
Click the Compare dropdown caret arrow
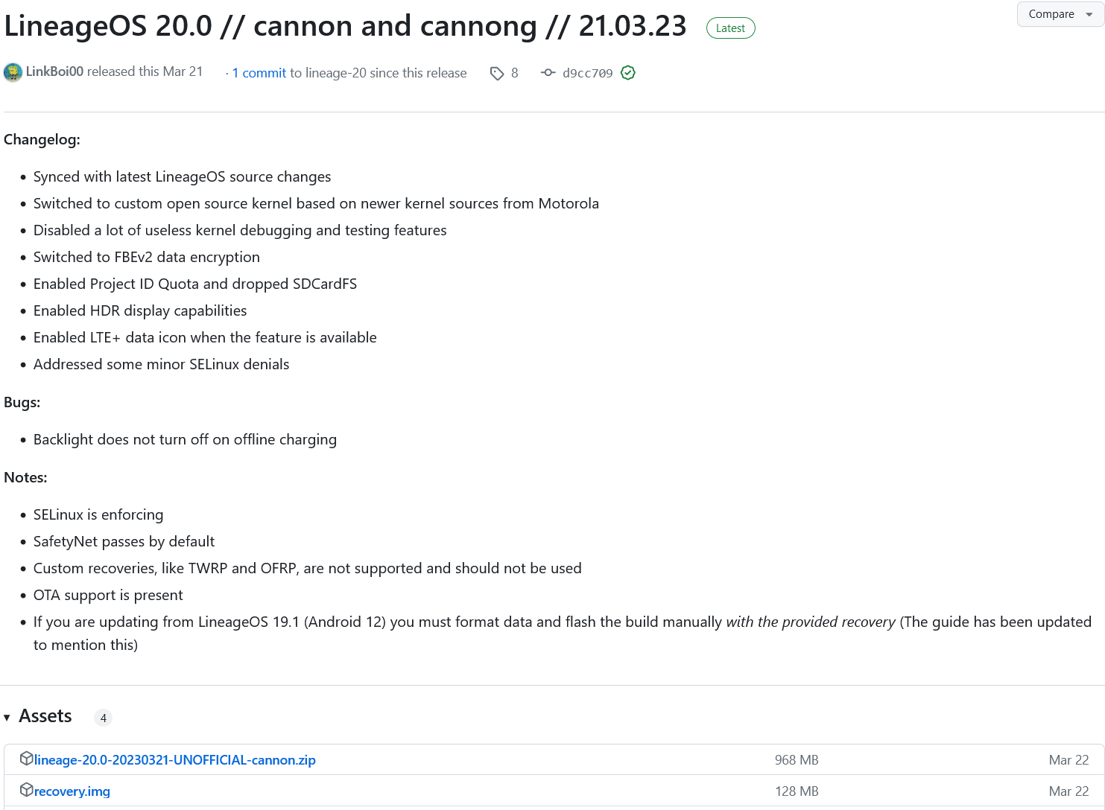tap(1089, 14)
